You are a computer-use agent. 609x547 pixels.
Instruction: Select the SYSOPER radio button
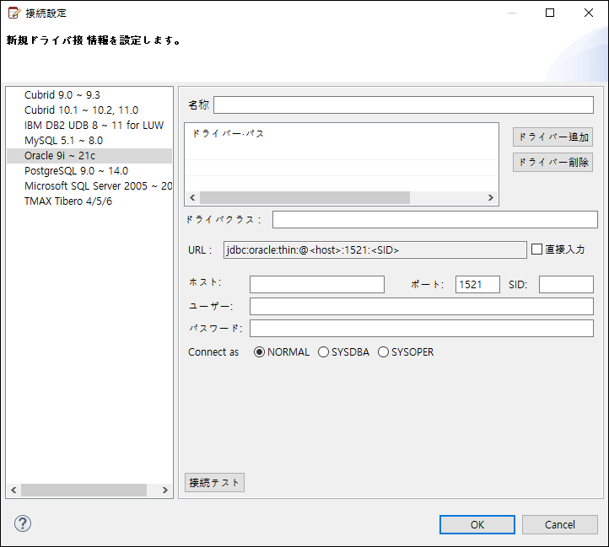[x=383, y=352]
